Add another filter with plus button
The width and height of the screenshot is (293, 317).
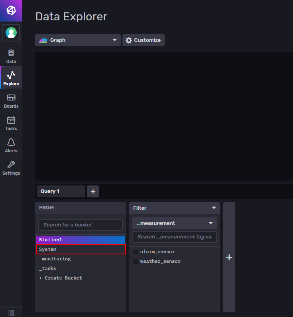tap(229, 257)
